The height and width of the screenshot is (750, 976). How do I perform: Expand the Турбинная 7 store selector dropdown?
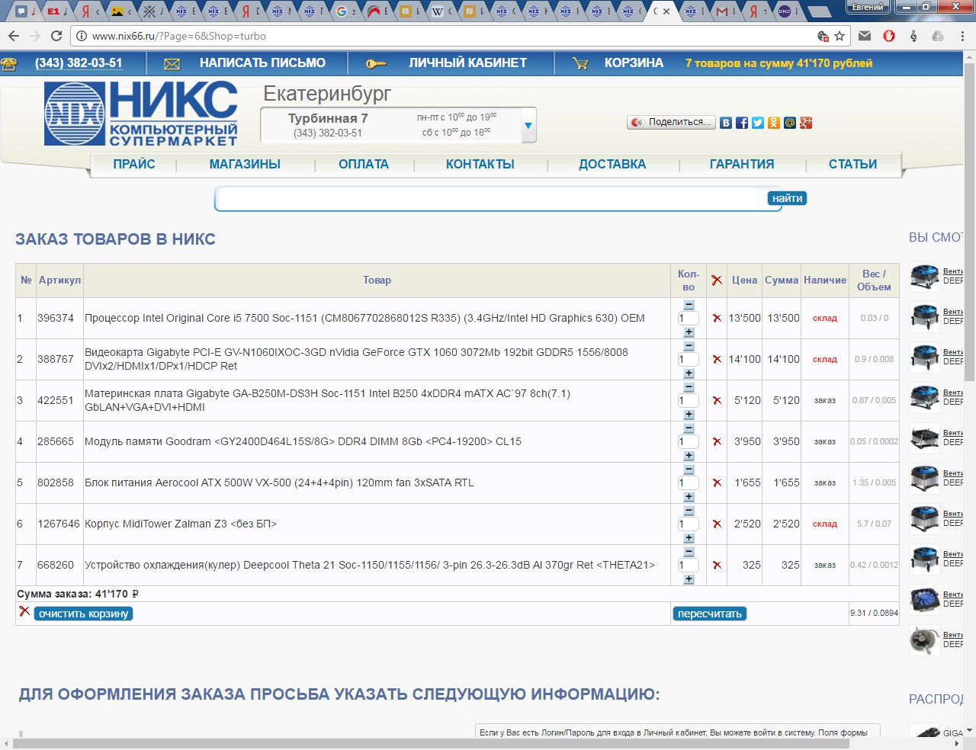pyautogui.click(x=528, y=126)
